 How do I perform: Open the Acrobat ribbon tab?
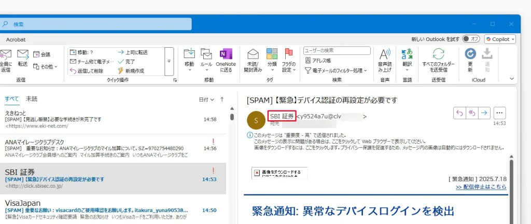[16, 39]
